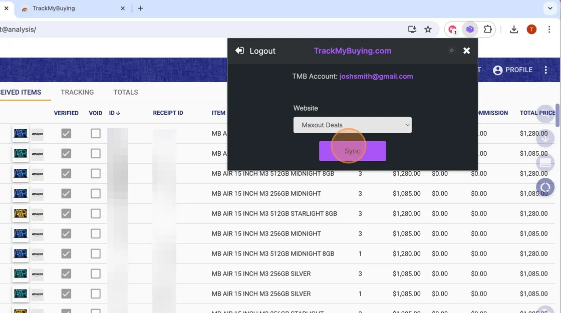Close the TrackMyBuying popup with X

pyautogui.click(x=466, y=51)
